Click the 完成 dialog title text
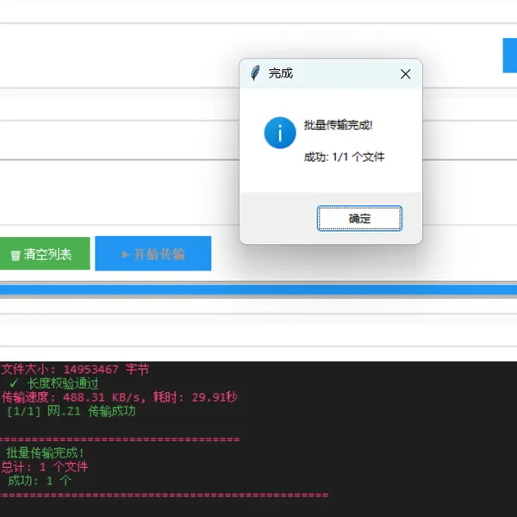517x517 pixels. (x=280, y=73)
